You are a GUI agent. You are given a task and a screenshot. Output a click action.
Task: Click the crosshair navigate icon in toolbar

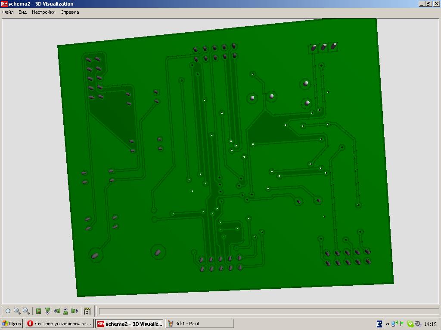tap(8, 311)
